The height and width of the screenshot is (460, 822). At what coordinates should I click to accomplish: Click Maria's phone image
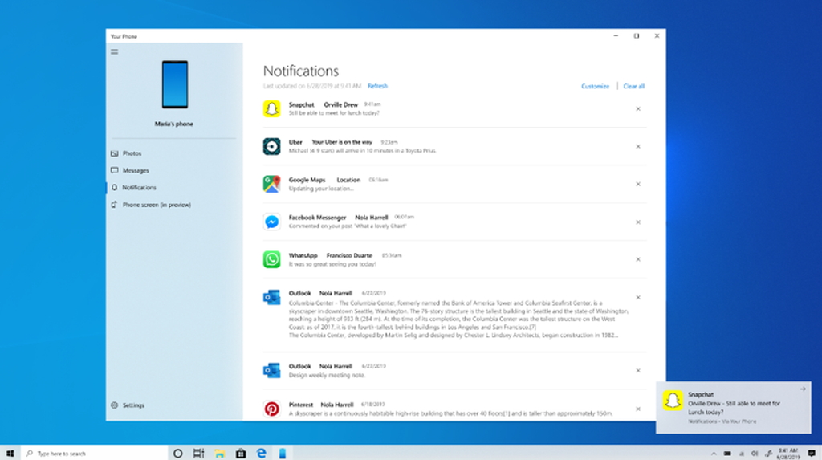click(174, 84)
